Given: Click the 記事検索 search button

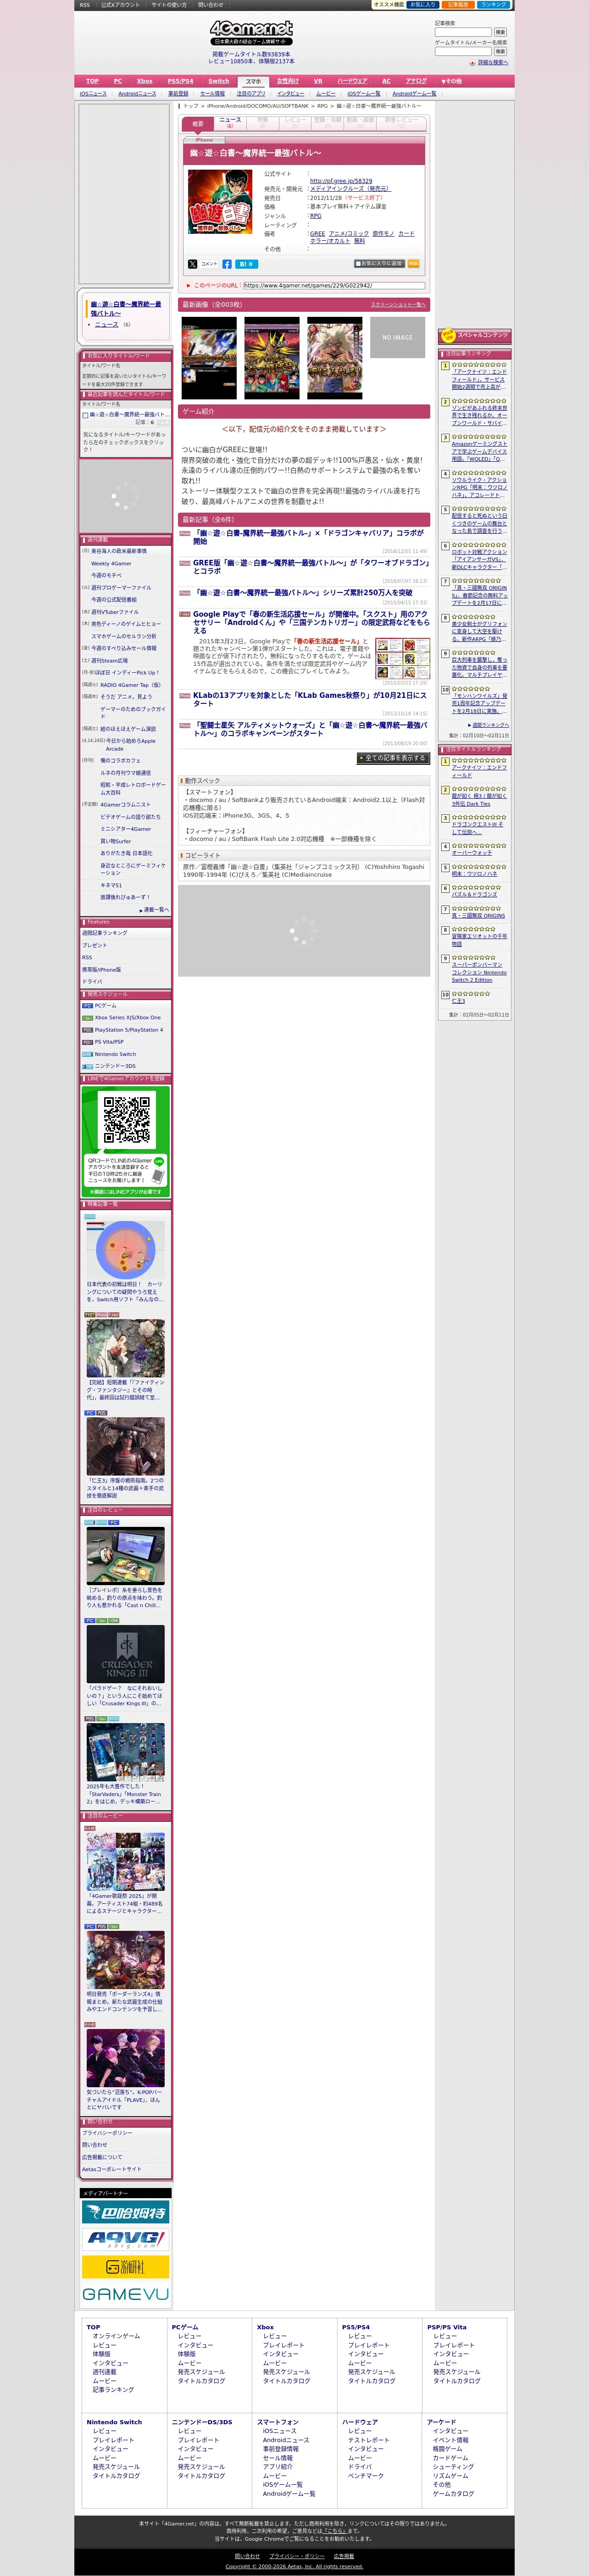Looking at the screenshot, I should (x=500, y=32).
